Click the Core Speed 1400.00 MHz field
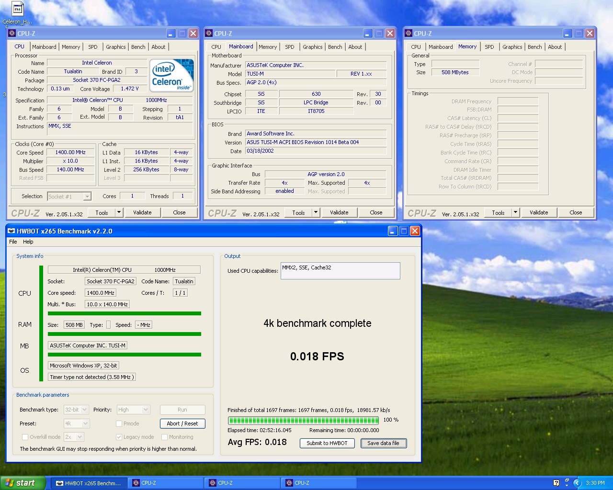The image size is (613, 490). click(x=71, y=152)
